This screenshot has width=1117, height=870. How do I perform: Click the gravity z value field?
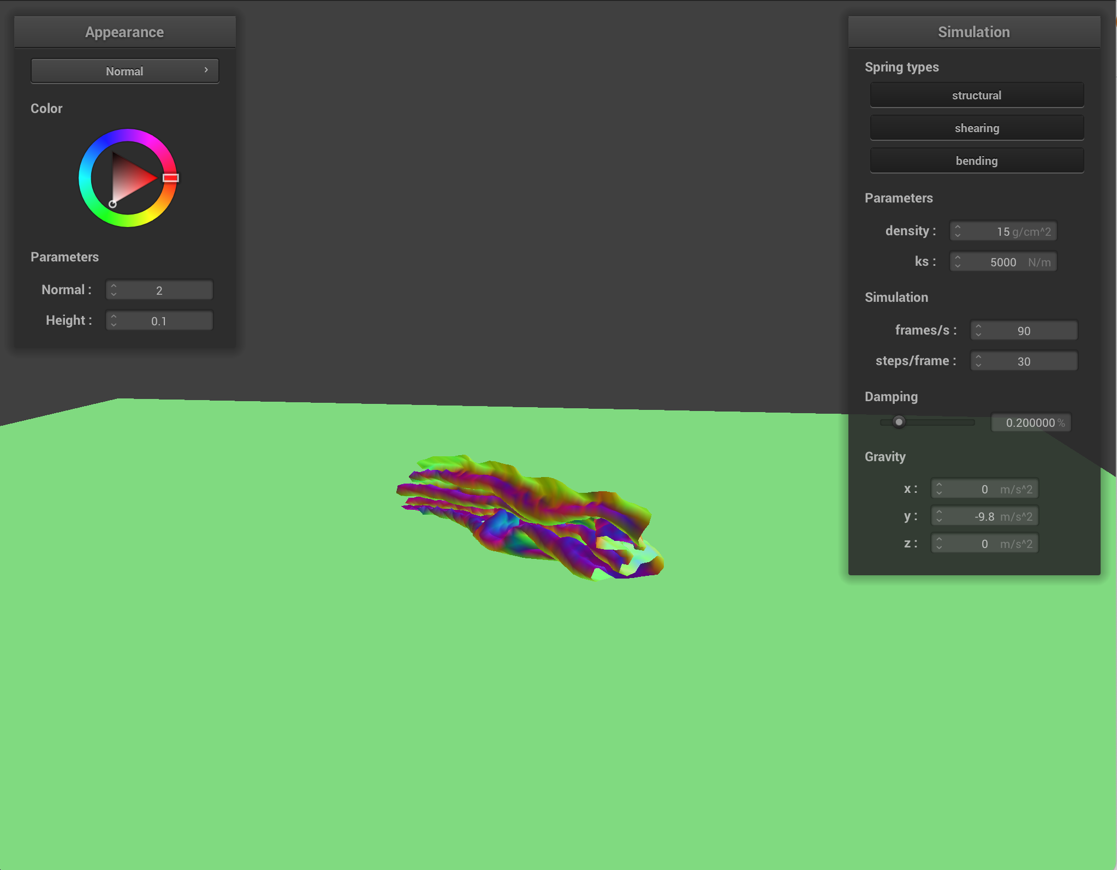(985, 543)
